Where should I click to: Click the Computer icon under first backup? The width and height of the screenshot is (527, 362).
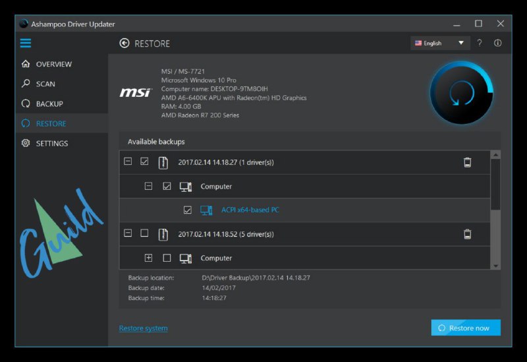tap(186, 187)
